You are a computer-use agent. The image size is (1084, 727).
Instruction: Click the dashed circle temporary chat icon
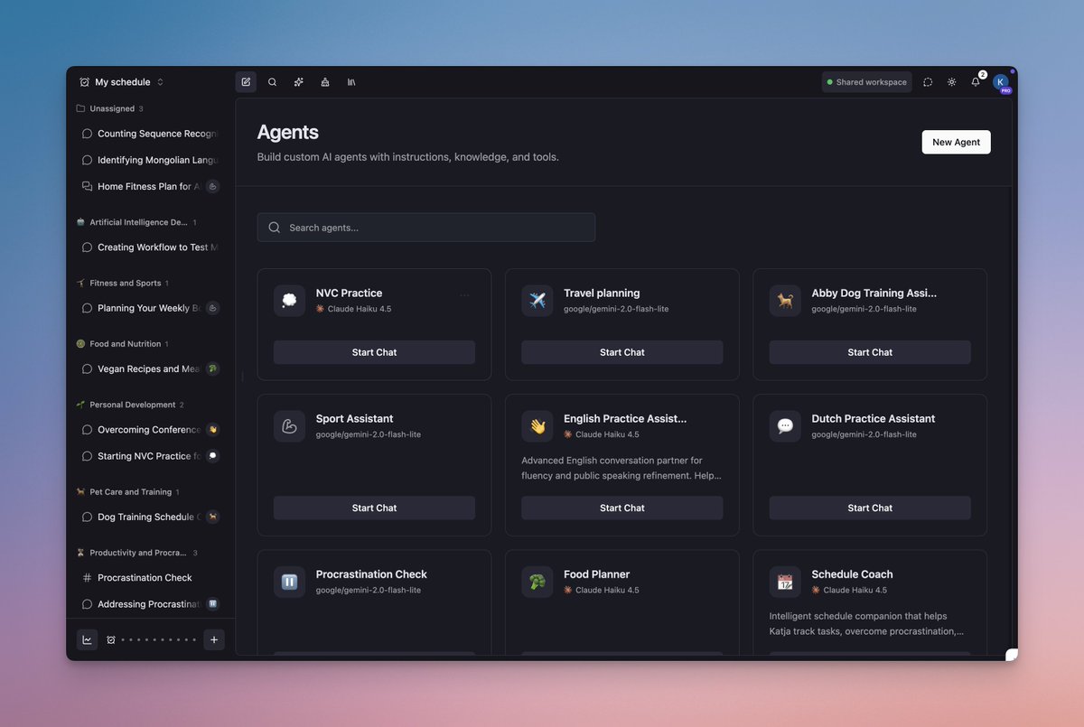click(x=928, y=82)
